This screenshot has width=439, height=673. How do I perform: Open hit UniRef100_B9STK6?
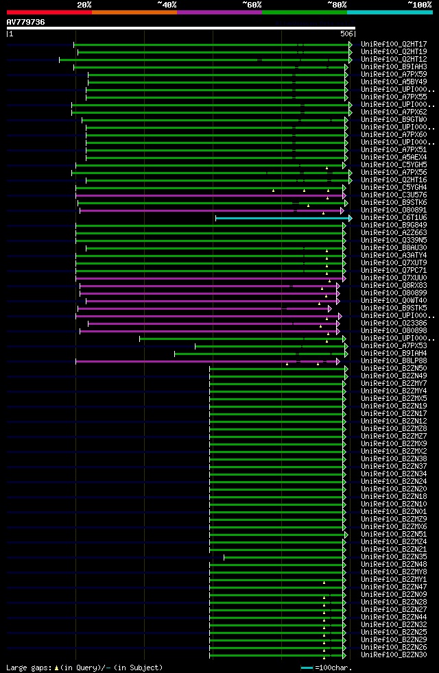pyautogui.click(x=394, y=203)
